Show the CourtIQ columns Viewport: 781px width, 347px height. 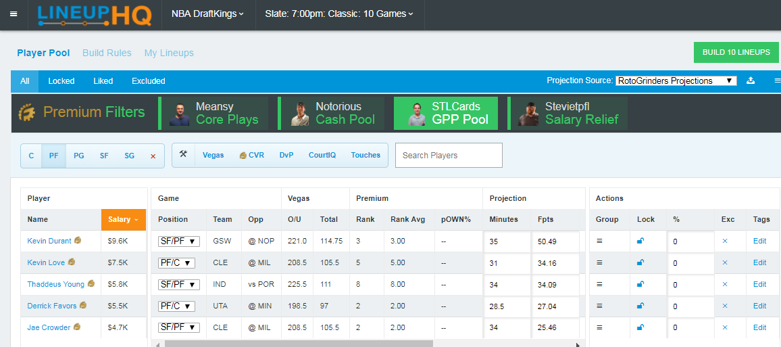[322, 155]
